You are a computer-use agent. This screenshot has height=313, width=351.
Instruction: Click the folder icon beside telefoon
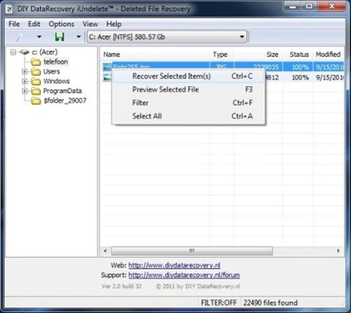pos(36,62)
